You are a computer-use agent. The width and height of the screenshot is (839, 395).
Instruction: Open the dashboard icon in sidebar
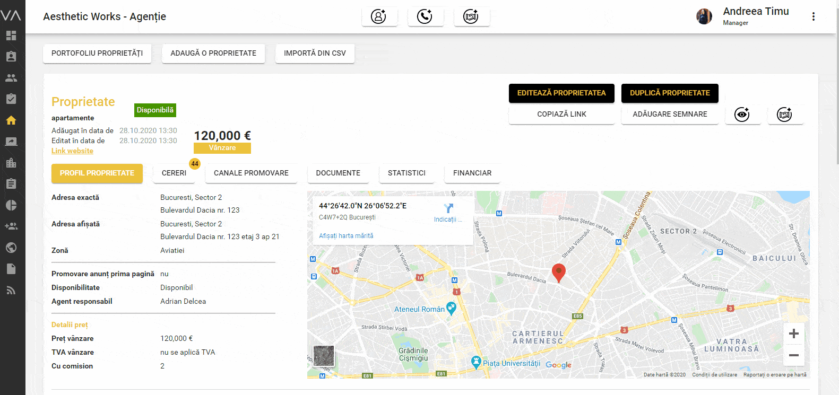[x=11, y=36]
